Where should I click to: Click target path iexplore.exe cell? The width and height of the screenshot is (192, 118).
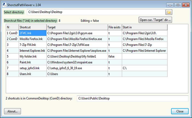[x=77, y=51]
